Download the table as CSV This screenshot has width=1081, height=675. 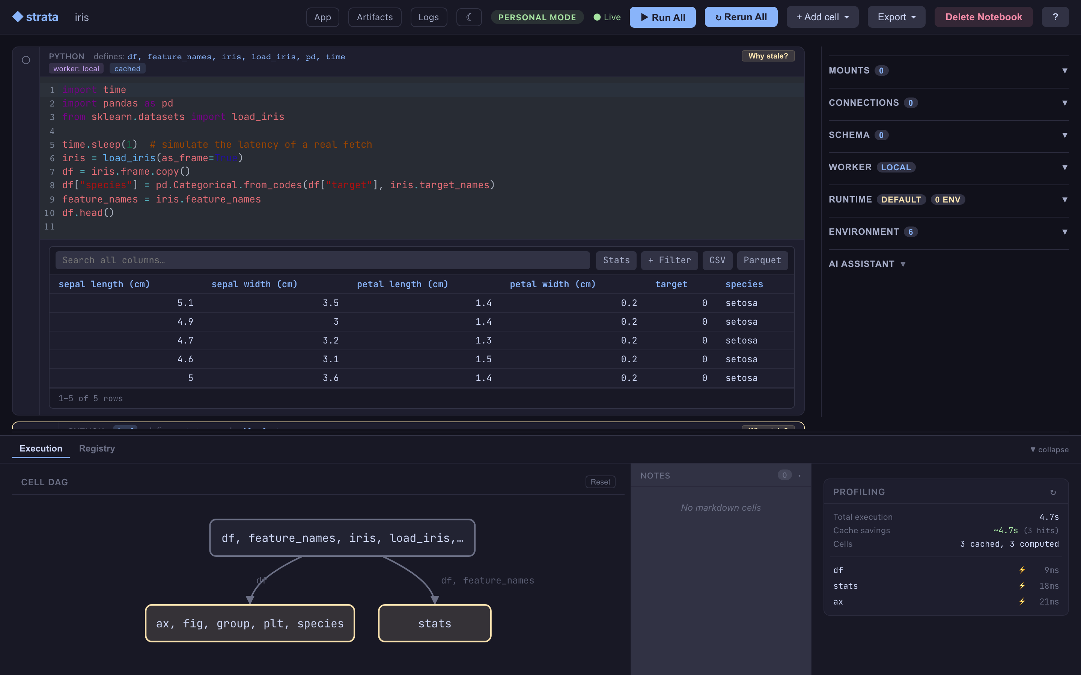click(x=717, y=260)
